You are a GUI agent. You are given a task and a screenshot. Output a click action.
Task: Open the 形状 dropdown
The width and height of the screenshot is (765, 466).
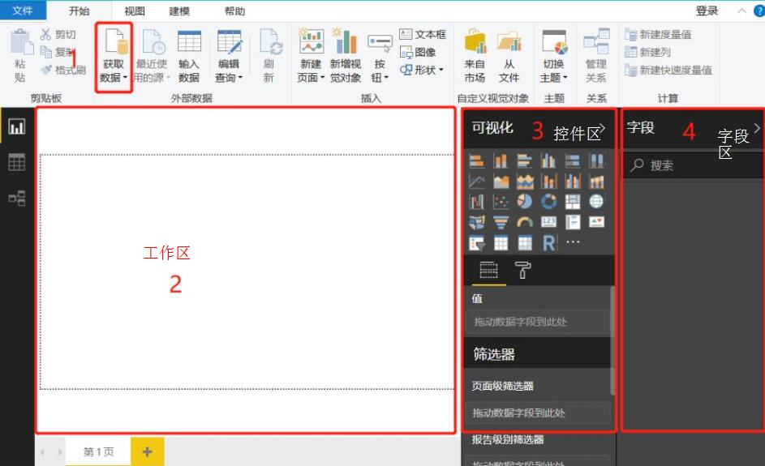pos(422,71)
